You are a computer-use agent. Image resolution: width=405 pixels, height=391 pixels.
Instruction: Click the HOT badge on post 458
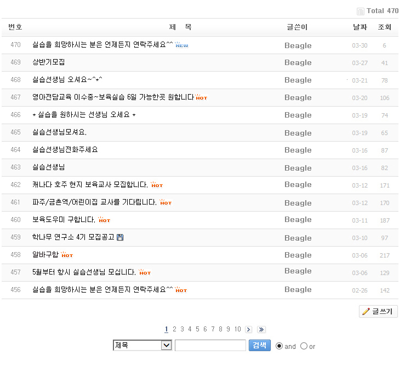tap(67, 255)
